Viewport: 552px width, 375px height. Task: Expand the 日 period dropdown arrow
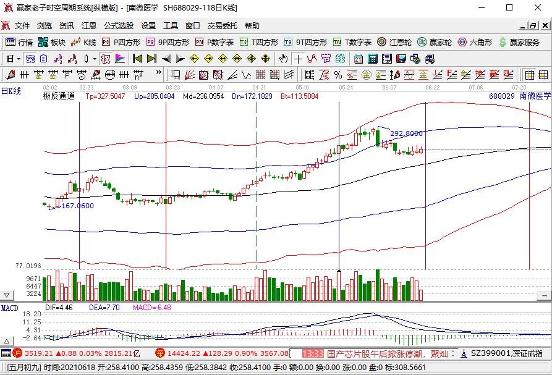(x=19, y=59)
